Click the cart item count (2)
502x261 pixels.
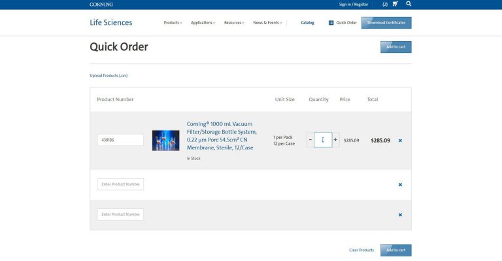(385, 5)
